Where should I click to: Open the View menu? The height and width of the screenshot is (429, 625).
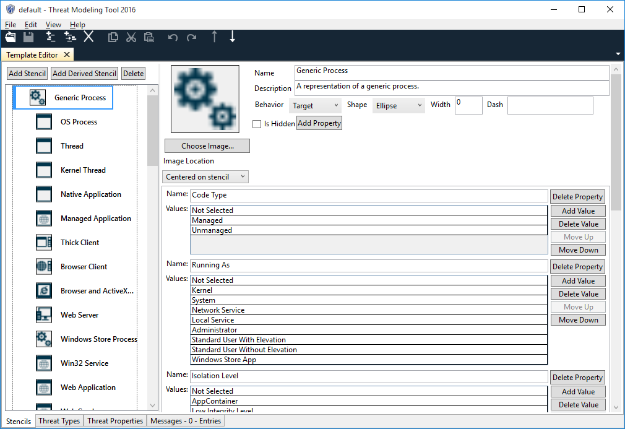click(53, 25)
